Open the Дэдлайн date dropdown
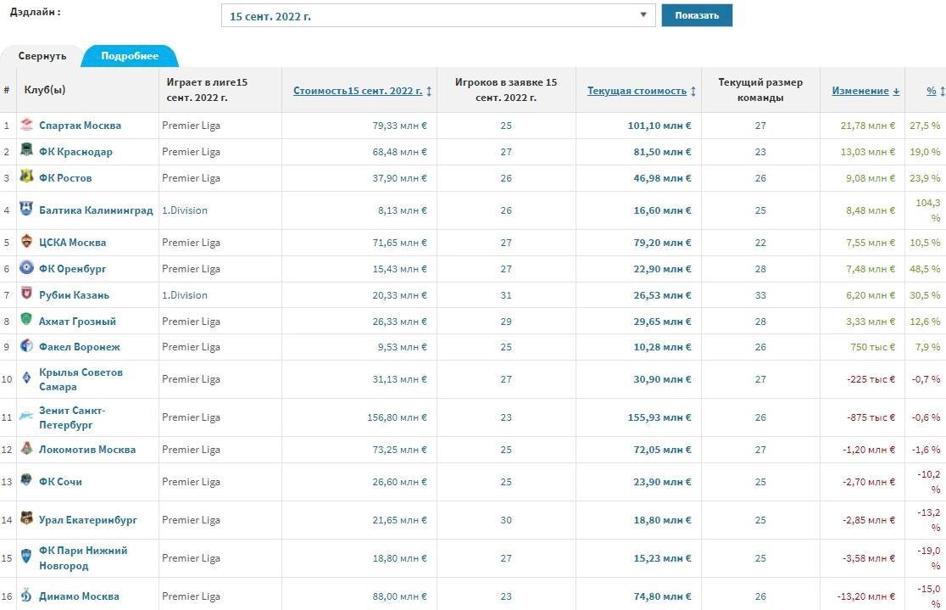 [x=438, y=16]
